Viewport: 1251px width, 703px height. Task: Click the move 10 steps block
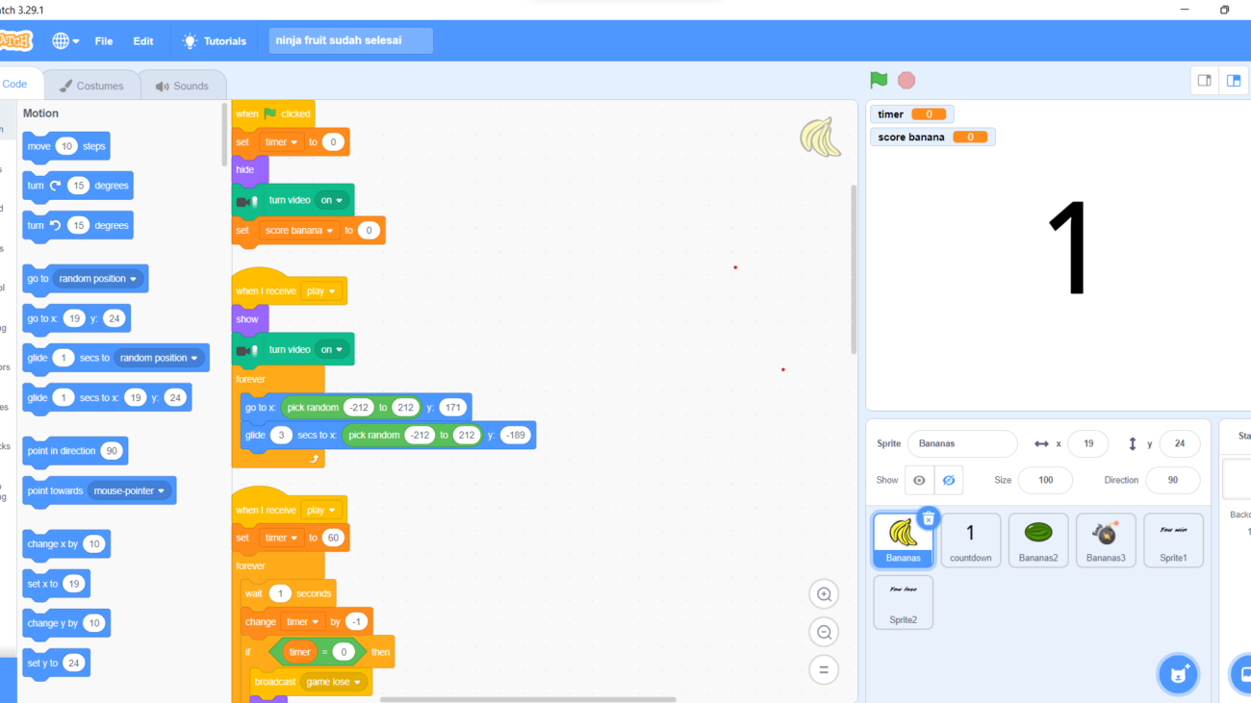65,146
